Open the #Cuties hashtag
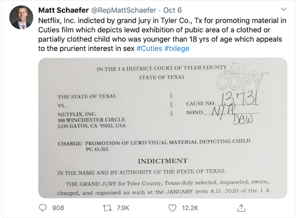Image resolution: width=296 pixels, height=218 pixels. point(148,48)
